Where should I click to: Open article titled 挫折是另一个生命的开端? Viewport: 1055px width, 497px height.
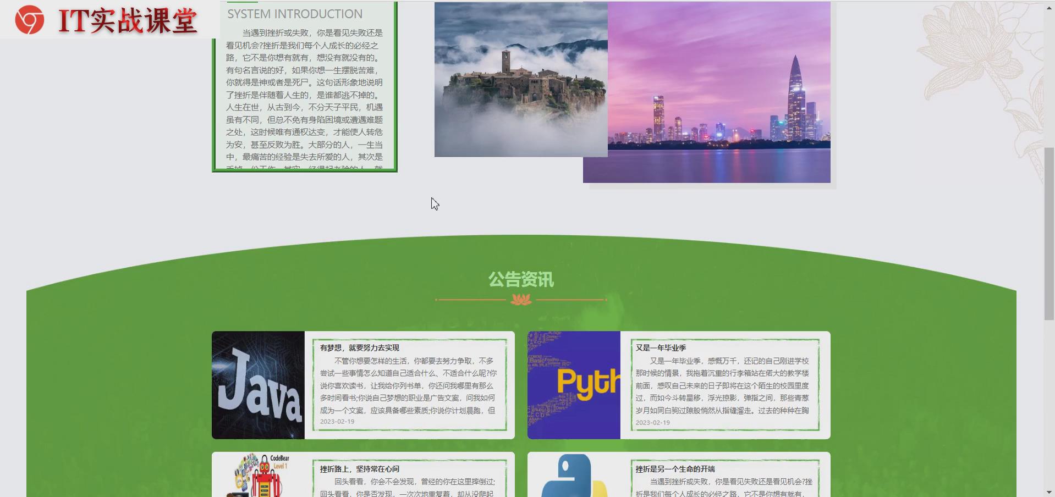coord(675,469)
